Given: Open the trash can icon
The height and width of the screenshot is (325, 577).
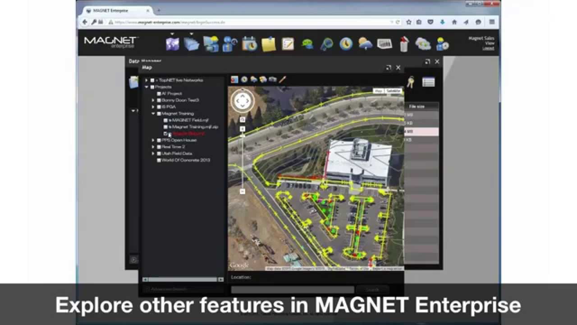Looking at the screenshot, I should [404, 44].
